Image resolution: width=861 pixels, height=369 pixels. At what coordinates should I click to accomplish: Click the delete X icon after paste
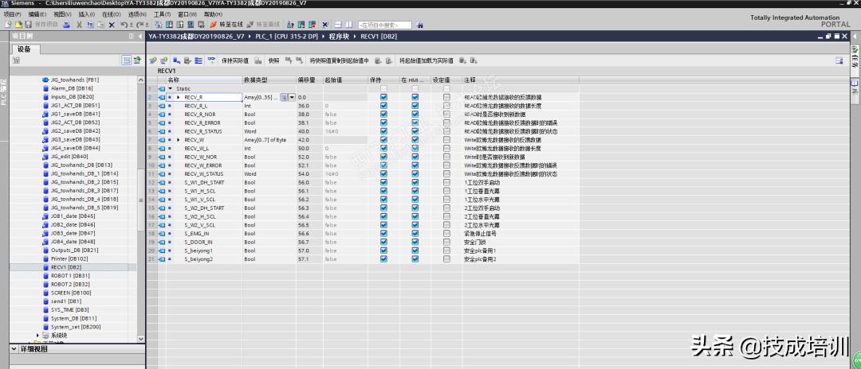[112, 25]
